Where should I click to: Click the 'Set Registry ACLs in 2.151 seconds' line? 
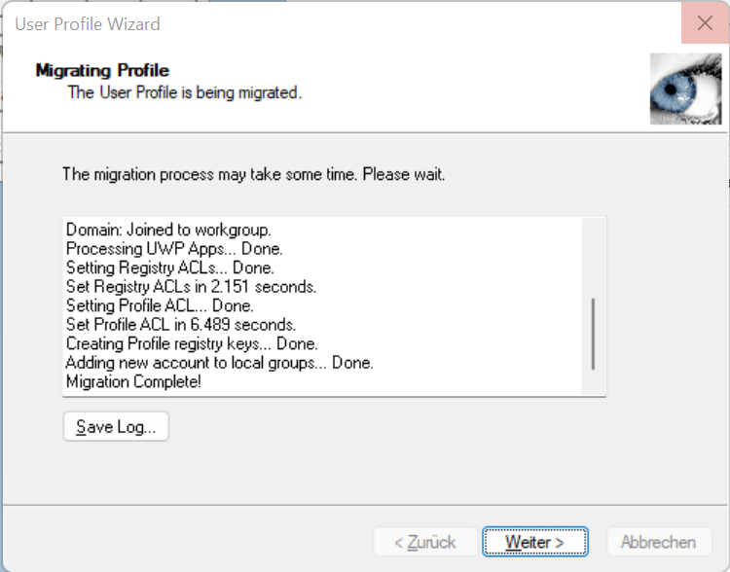point(191,287)
